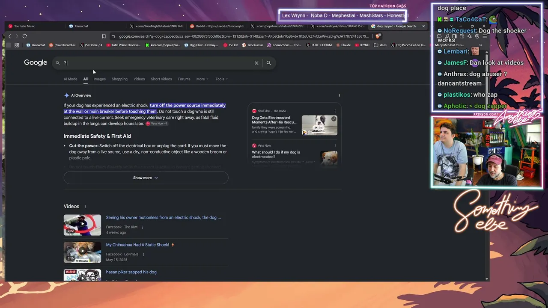The width and height of the screenshot is (548, 308).
Task: Open 'the list' bookmark
Action: tap(230, 45)
